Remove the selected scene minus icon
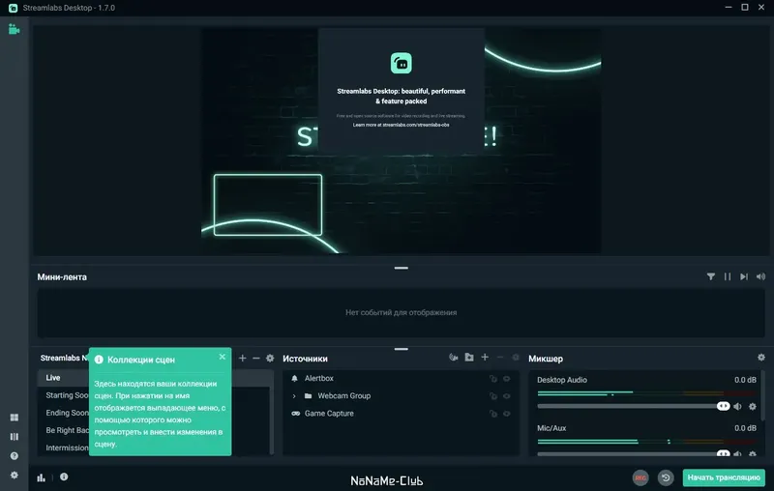This screenshot has height=491, width=774. point(256,358)
